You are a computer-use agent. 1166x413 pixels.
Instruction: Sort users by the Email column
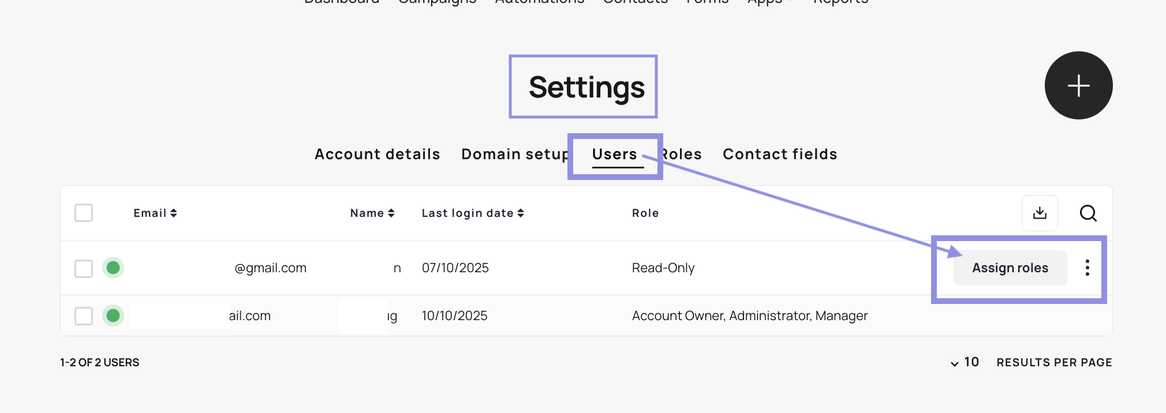(155, 213)
